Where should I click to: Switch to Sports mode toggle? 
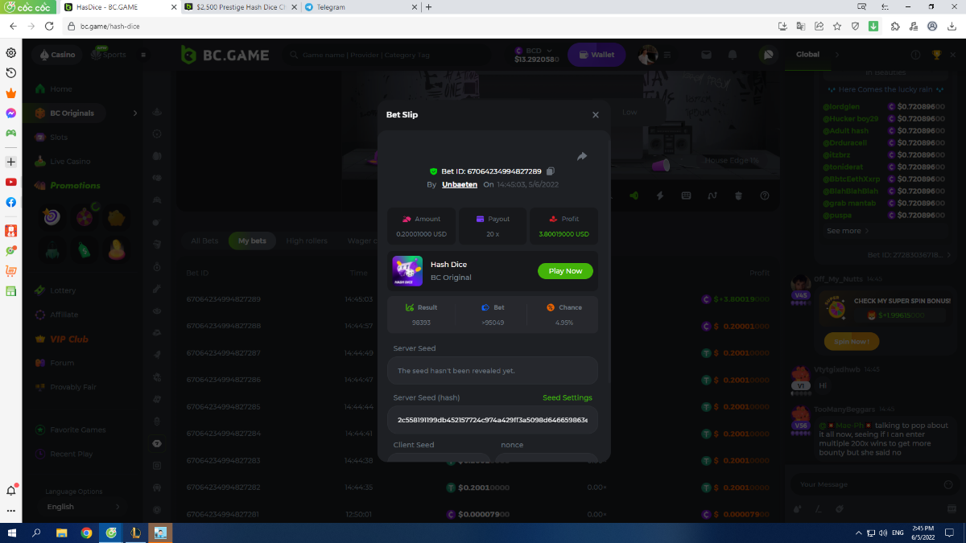pos(109,55)
